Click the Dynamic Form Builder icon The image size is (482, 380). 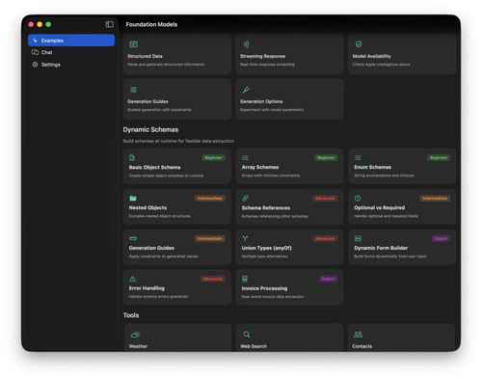(x=358, y=238)
